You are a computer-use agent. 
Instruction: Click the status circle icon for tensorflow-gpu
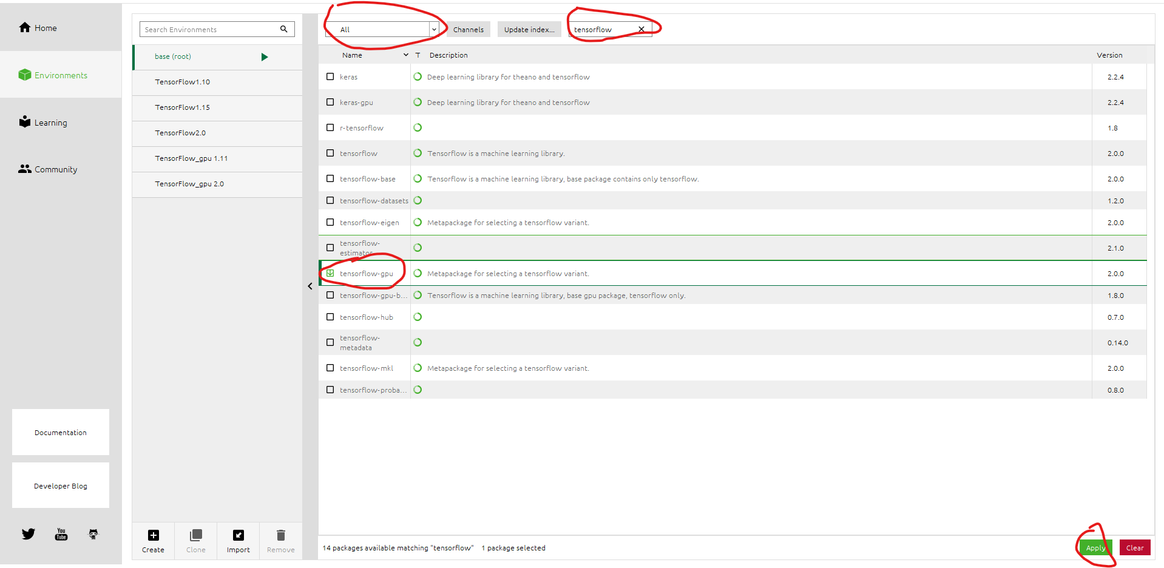(418, 273)
